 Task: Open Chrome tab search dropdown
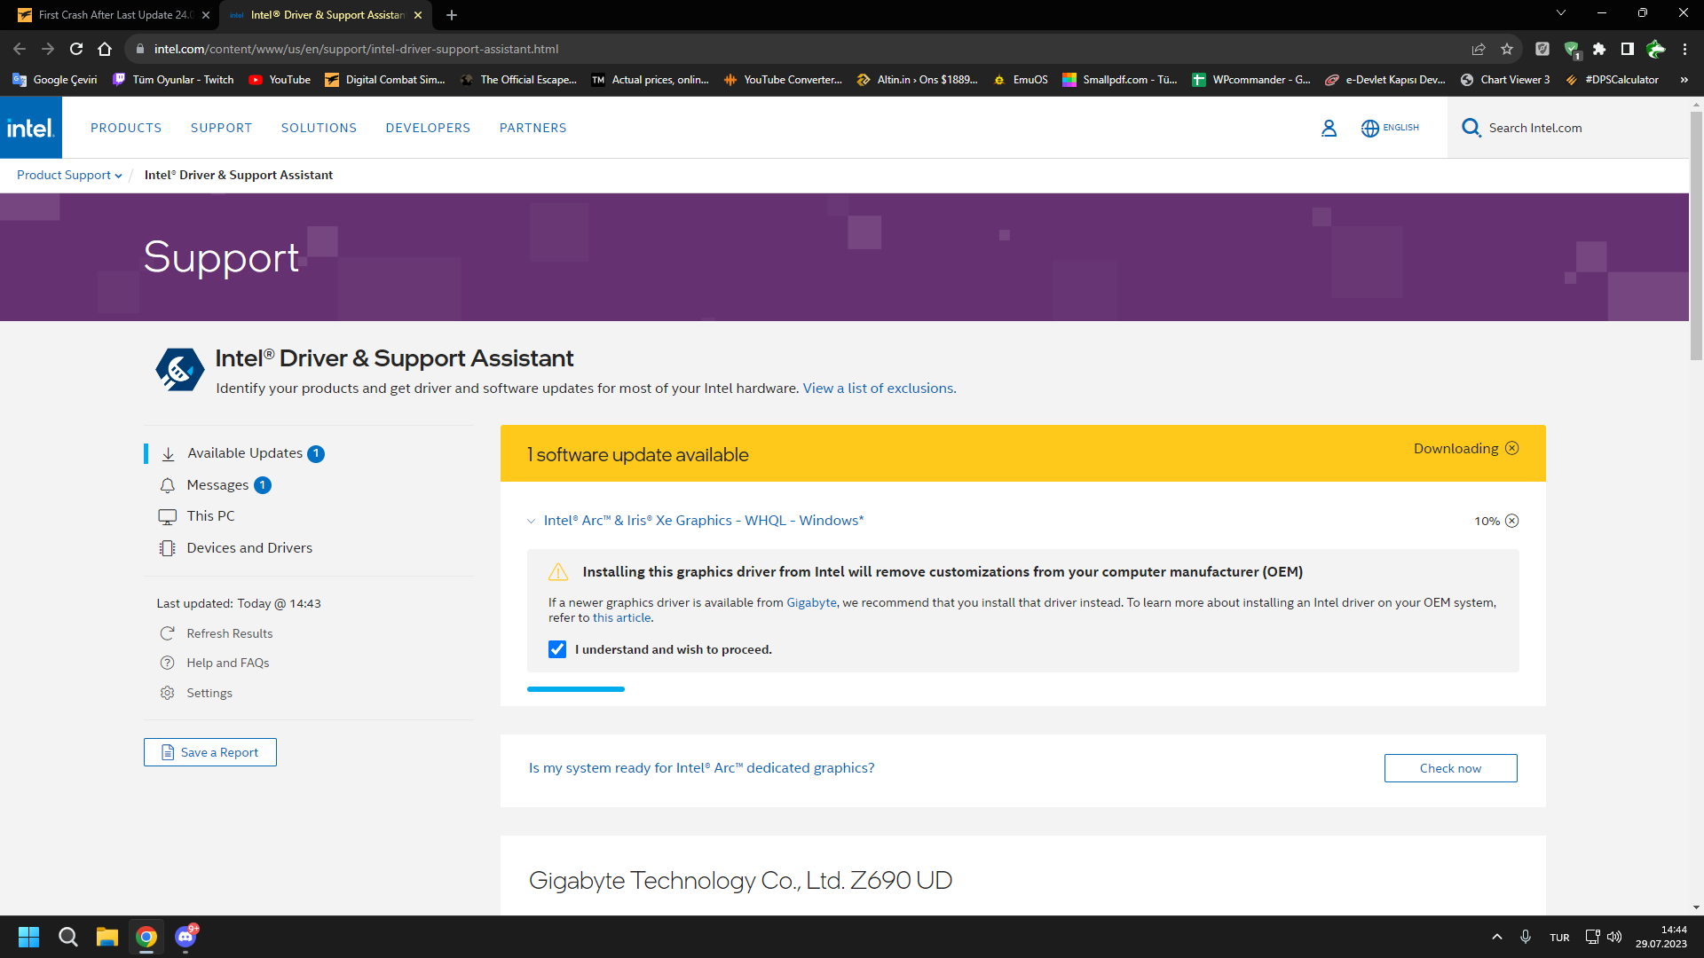tap(1561, 14)
